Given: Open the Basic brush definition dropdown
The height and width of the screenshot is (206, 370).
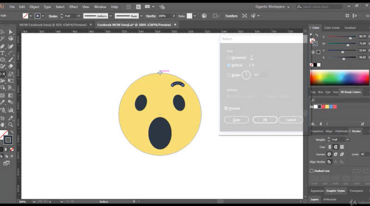Looking at the screenshot, I should pos(141,16).
